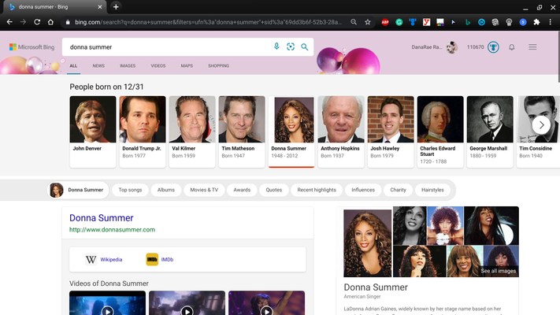Open the Yahoo extension icon
Screen dimensions: 560x315
(426, 22)
